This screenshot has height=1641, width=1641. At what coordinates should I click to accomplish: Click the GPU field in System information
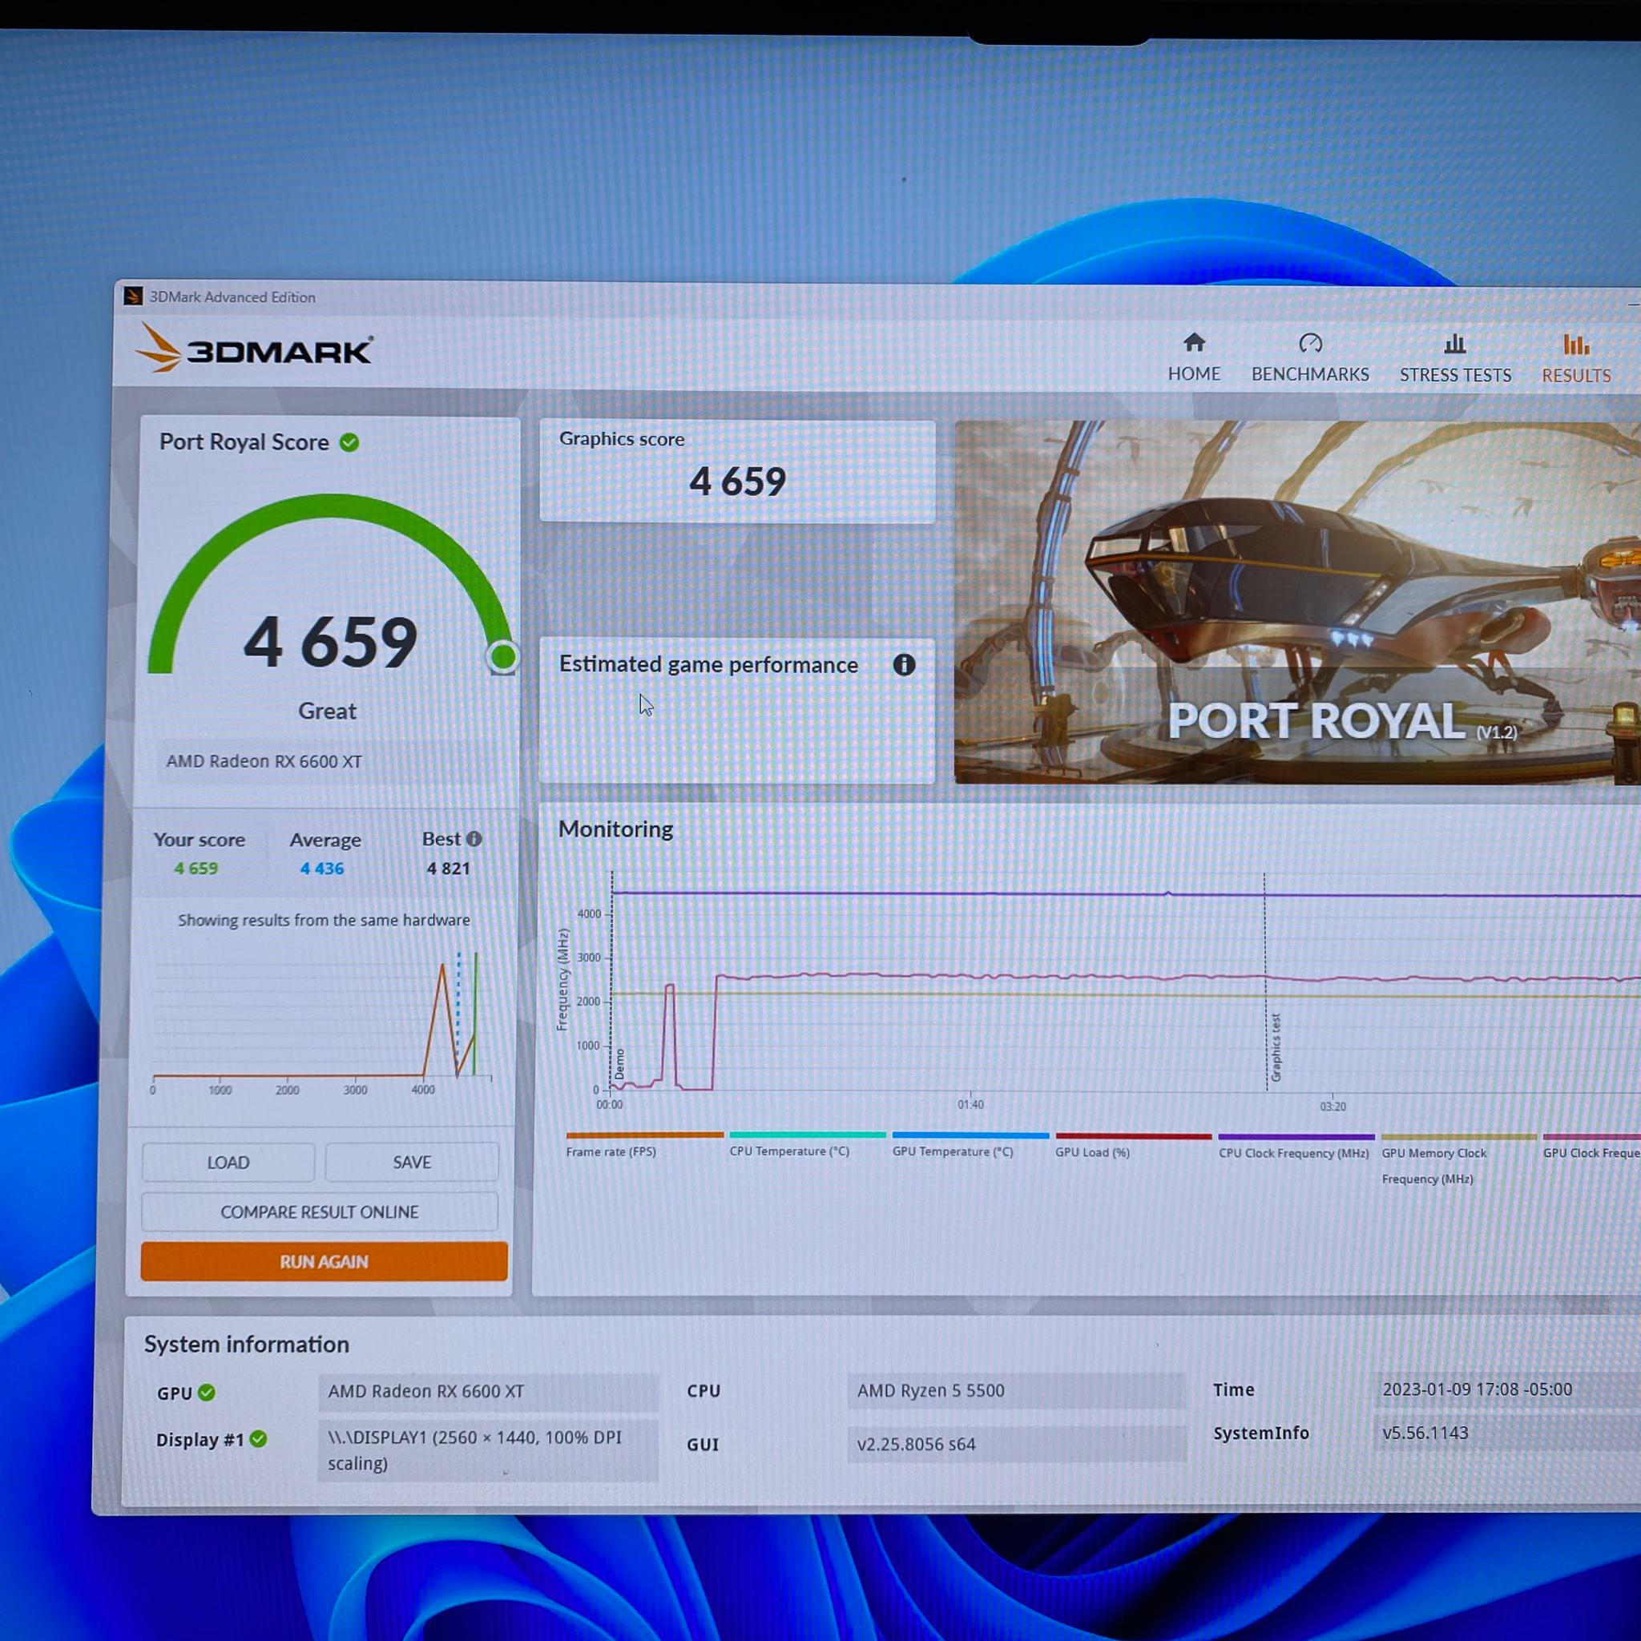(489, 1391)
